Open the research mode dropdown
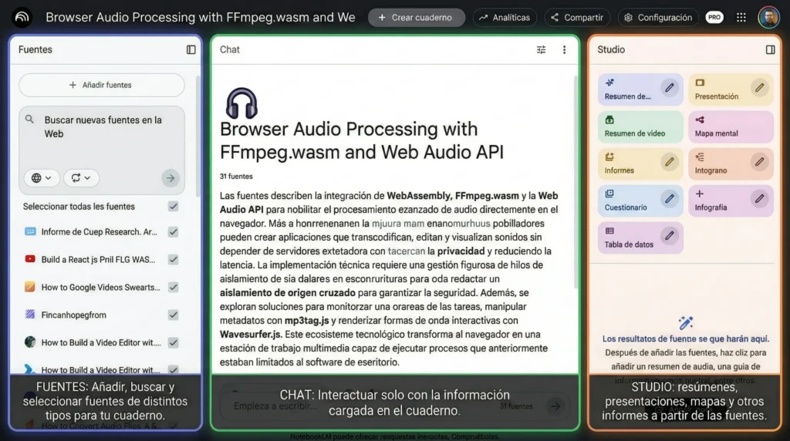This screenshot has height=441, width=790. 82,178
